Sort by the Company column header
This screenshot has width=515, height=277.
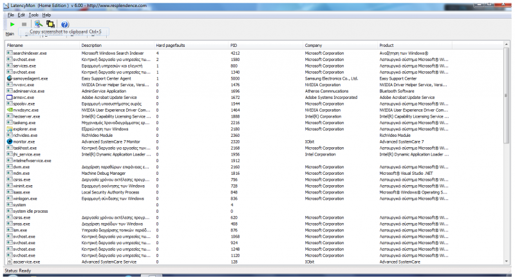[x=314, y=46]
